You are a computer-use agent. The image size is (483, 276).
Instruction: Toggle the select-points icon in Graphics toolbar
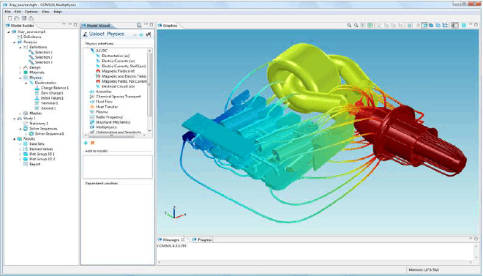click(445, 26)
